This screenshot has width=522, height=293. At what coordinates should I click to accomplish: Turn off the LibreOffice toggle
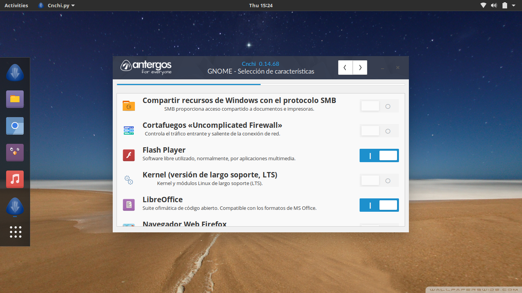point(379,205)
